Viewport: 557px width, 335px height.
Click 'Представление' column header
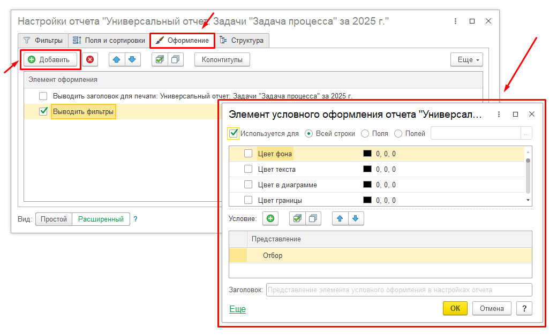(x=389, y=239)
